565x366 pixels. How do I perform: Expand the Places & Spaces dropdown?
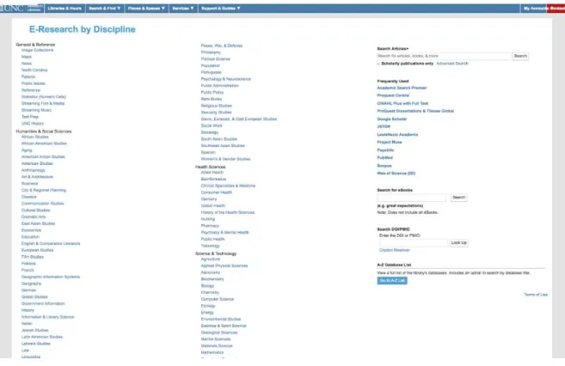pyautogui.click(x=147, y=9)
